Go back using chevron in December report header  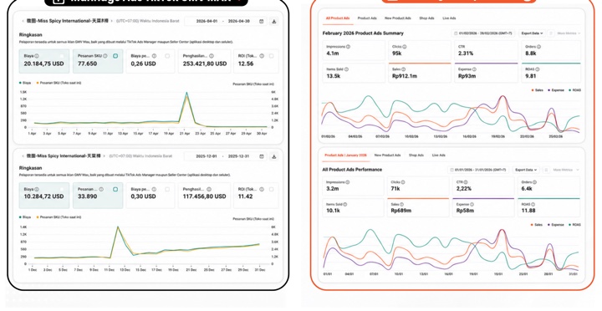23,156
